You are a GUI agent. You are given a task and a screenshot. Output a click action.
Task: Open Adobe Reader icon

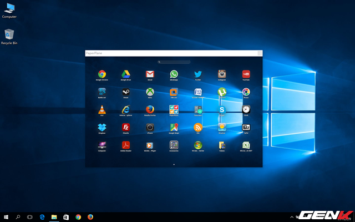pos(125,145)
